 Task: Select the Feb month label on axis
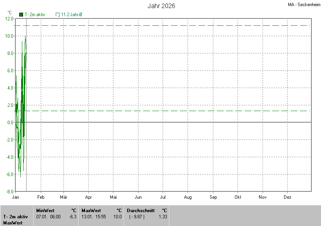(x=41, y=197)
